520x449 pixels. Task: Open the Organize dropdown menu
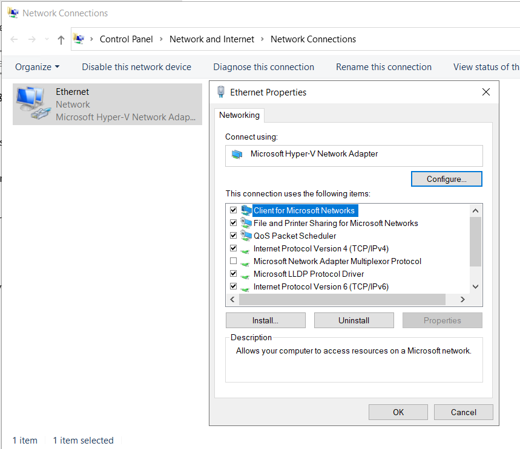coord(37,67)
